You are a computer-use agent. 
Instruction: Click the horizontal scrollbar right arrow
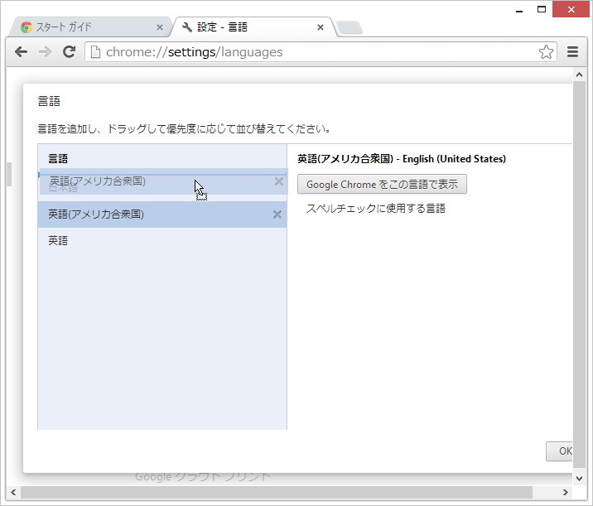566,492
